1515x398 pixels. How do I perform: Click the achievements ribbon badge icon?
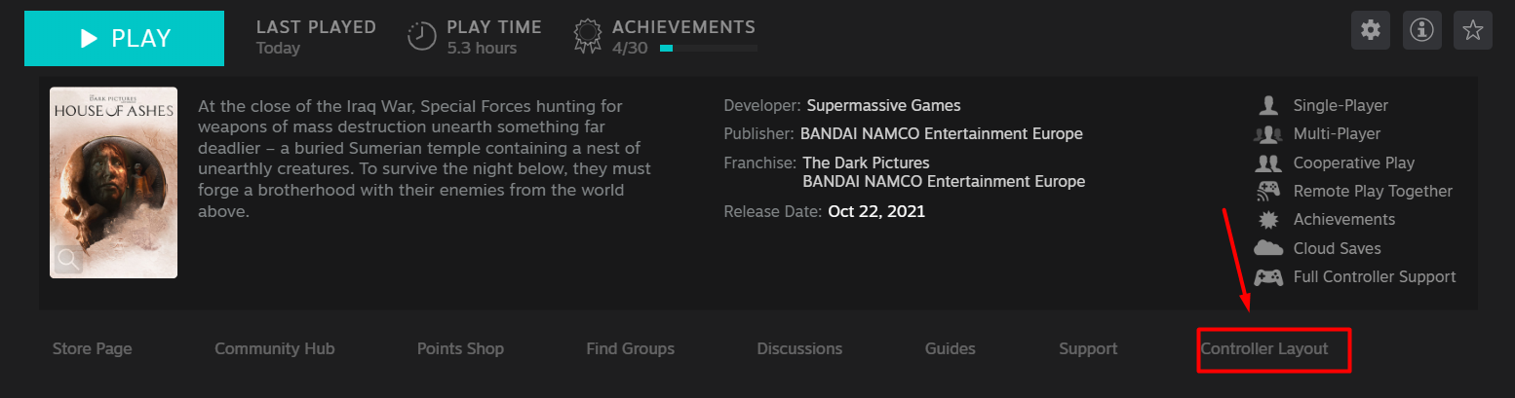[587, 36]
